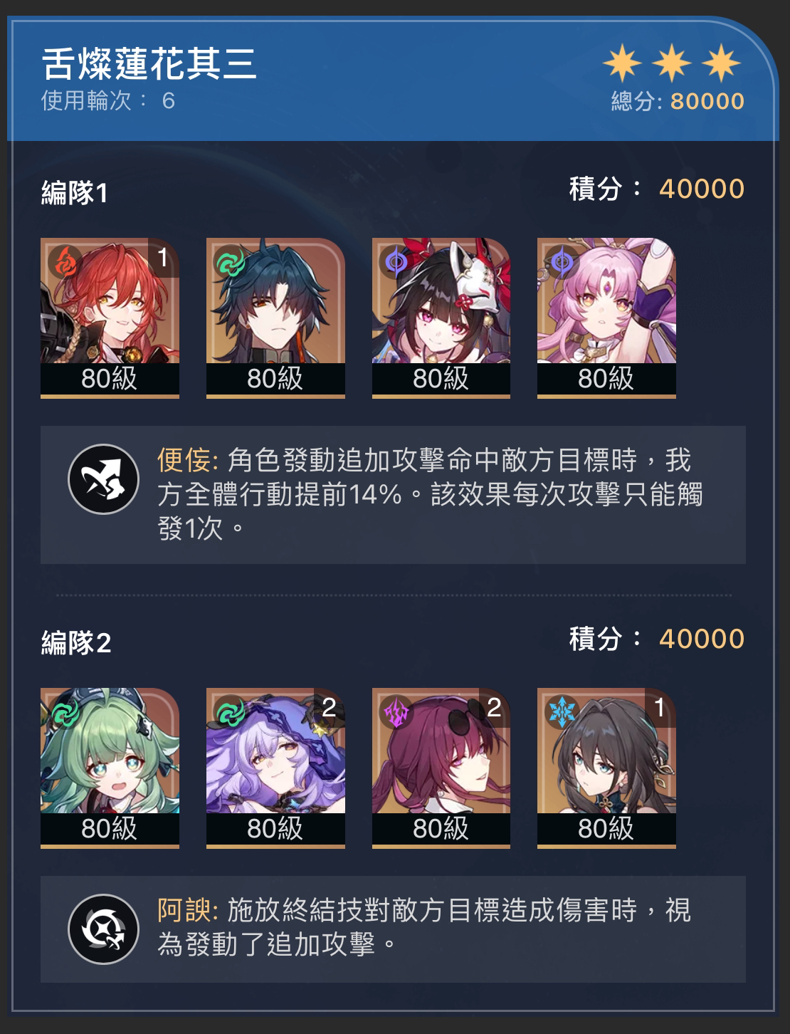Viewport: 790px width, 1034px height.
Task: Click the 總分 80000 total score
Action: click(678, 101)
